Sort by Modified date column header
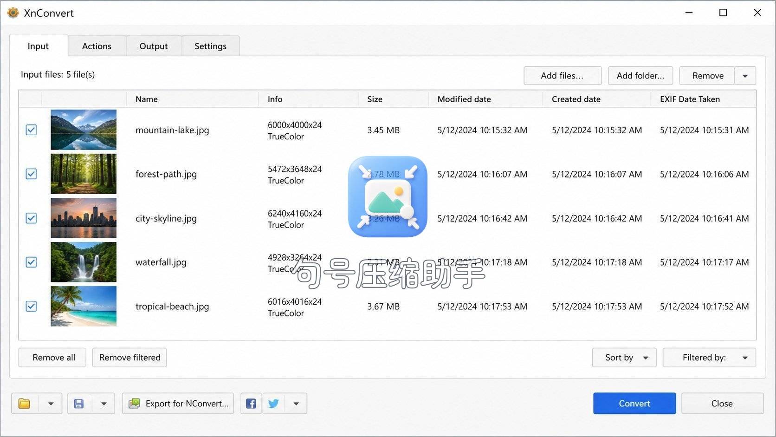 pyautogui.click(x=485, y=99)
